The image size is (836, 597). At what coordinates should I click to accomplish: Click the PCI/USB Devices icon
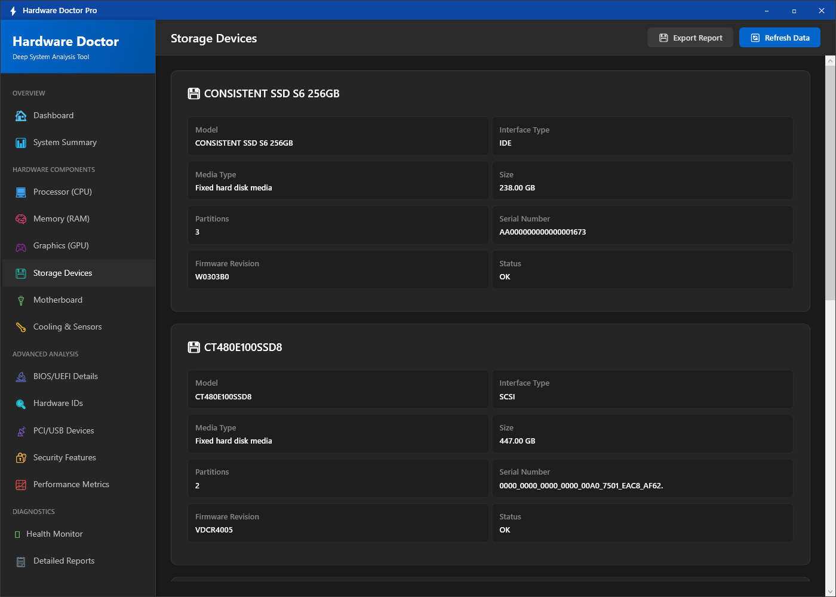[x=21, y=431]
